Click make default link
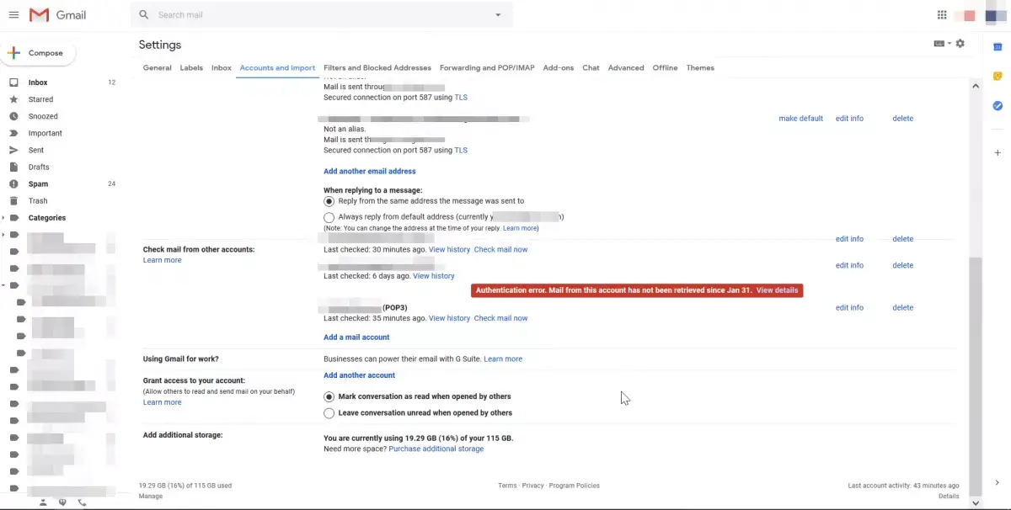 [x=800, y=119]
